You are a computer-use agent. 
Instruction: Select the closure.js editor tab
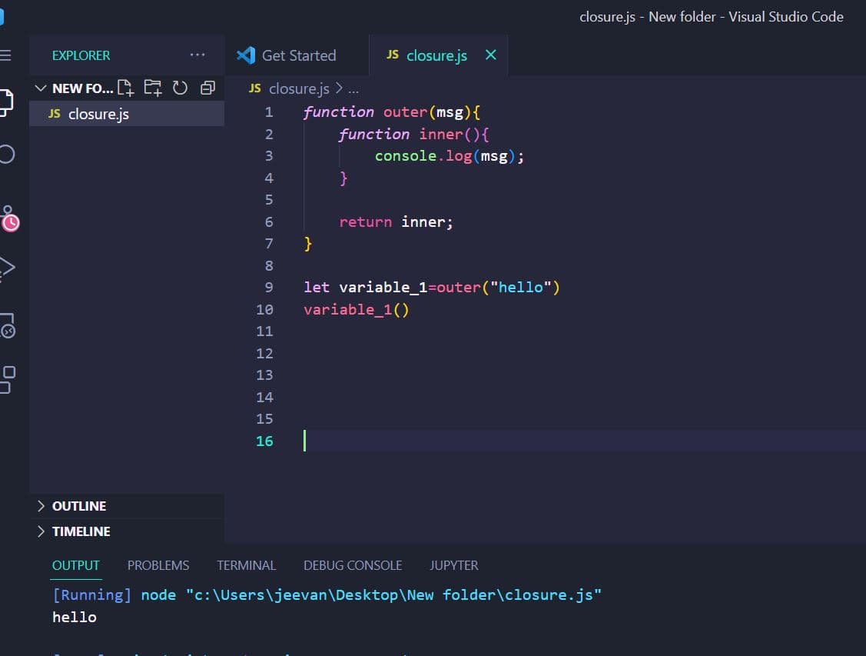[x=438, y=55]
